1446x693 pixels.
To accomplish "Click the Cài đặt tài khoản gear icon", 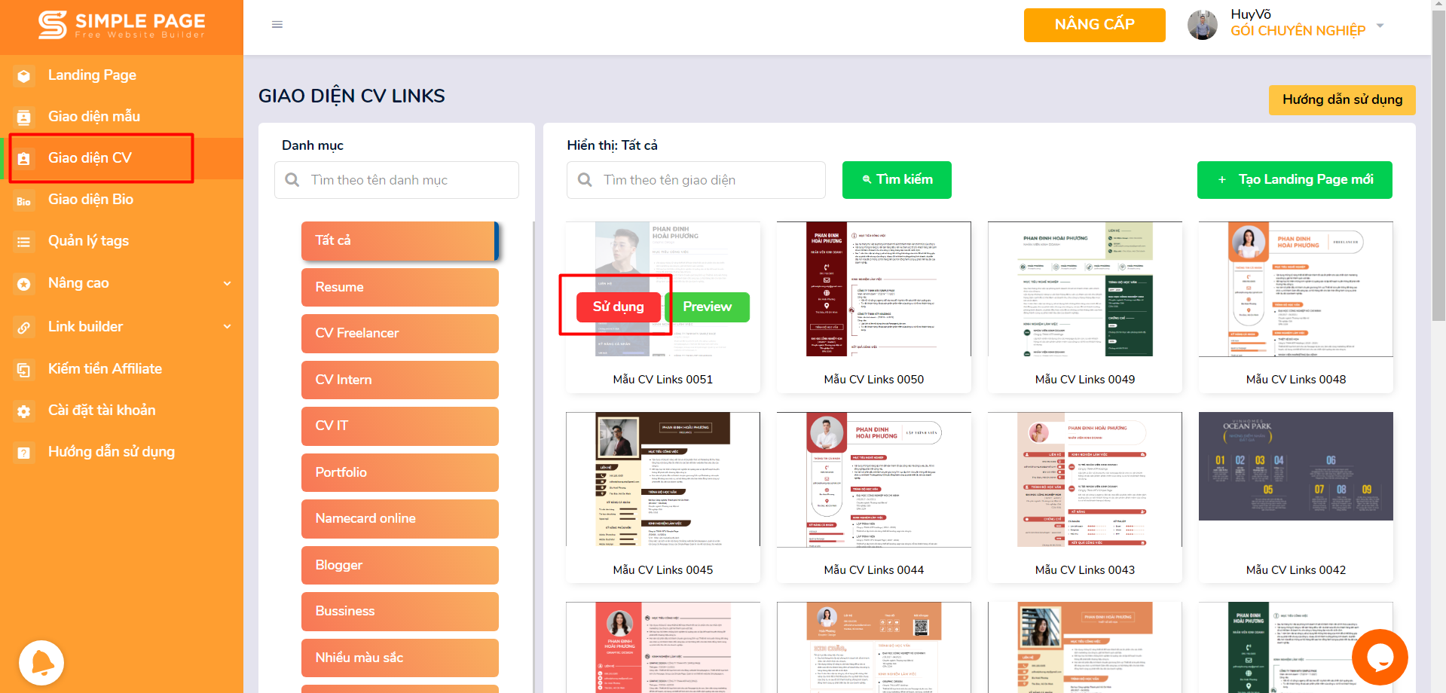I will click(x=24, y=411).
